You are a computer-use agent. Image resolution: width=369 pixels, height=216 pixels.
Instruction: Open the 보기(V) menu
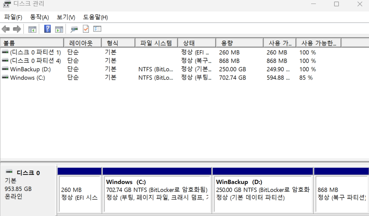pos(66,17)
